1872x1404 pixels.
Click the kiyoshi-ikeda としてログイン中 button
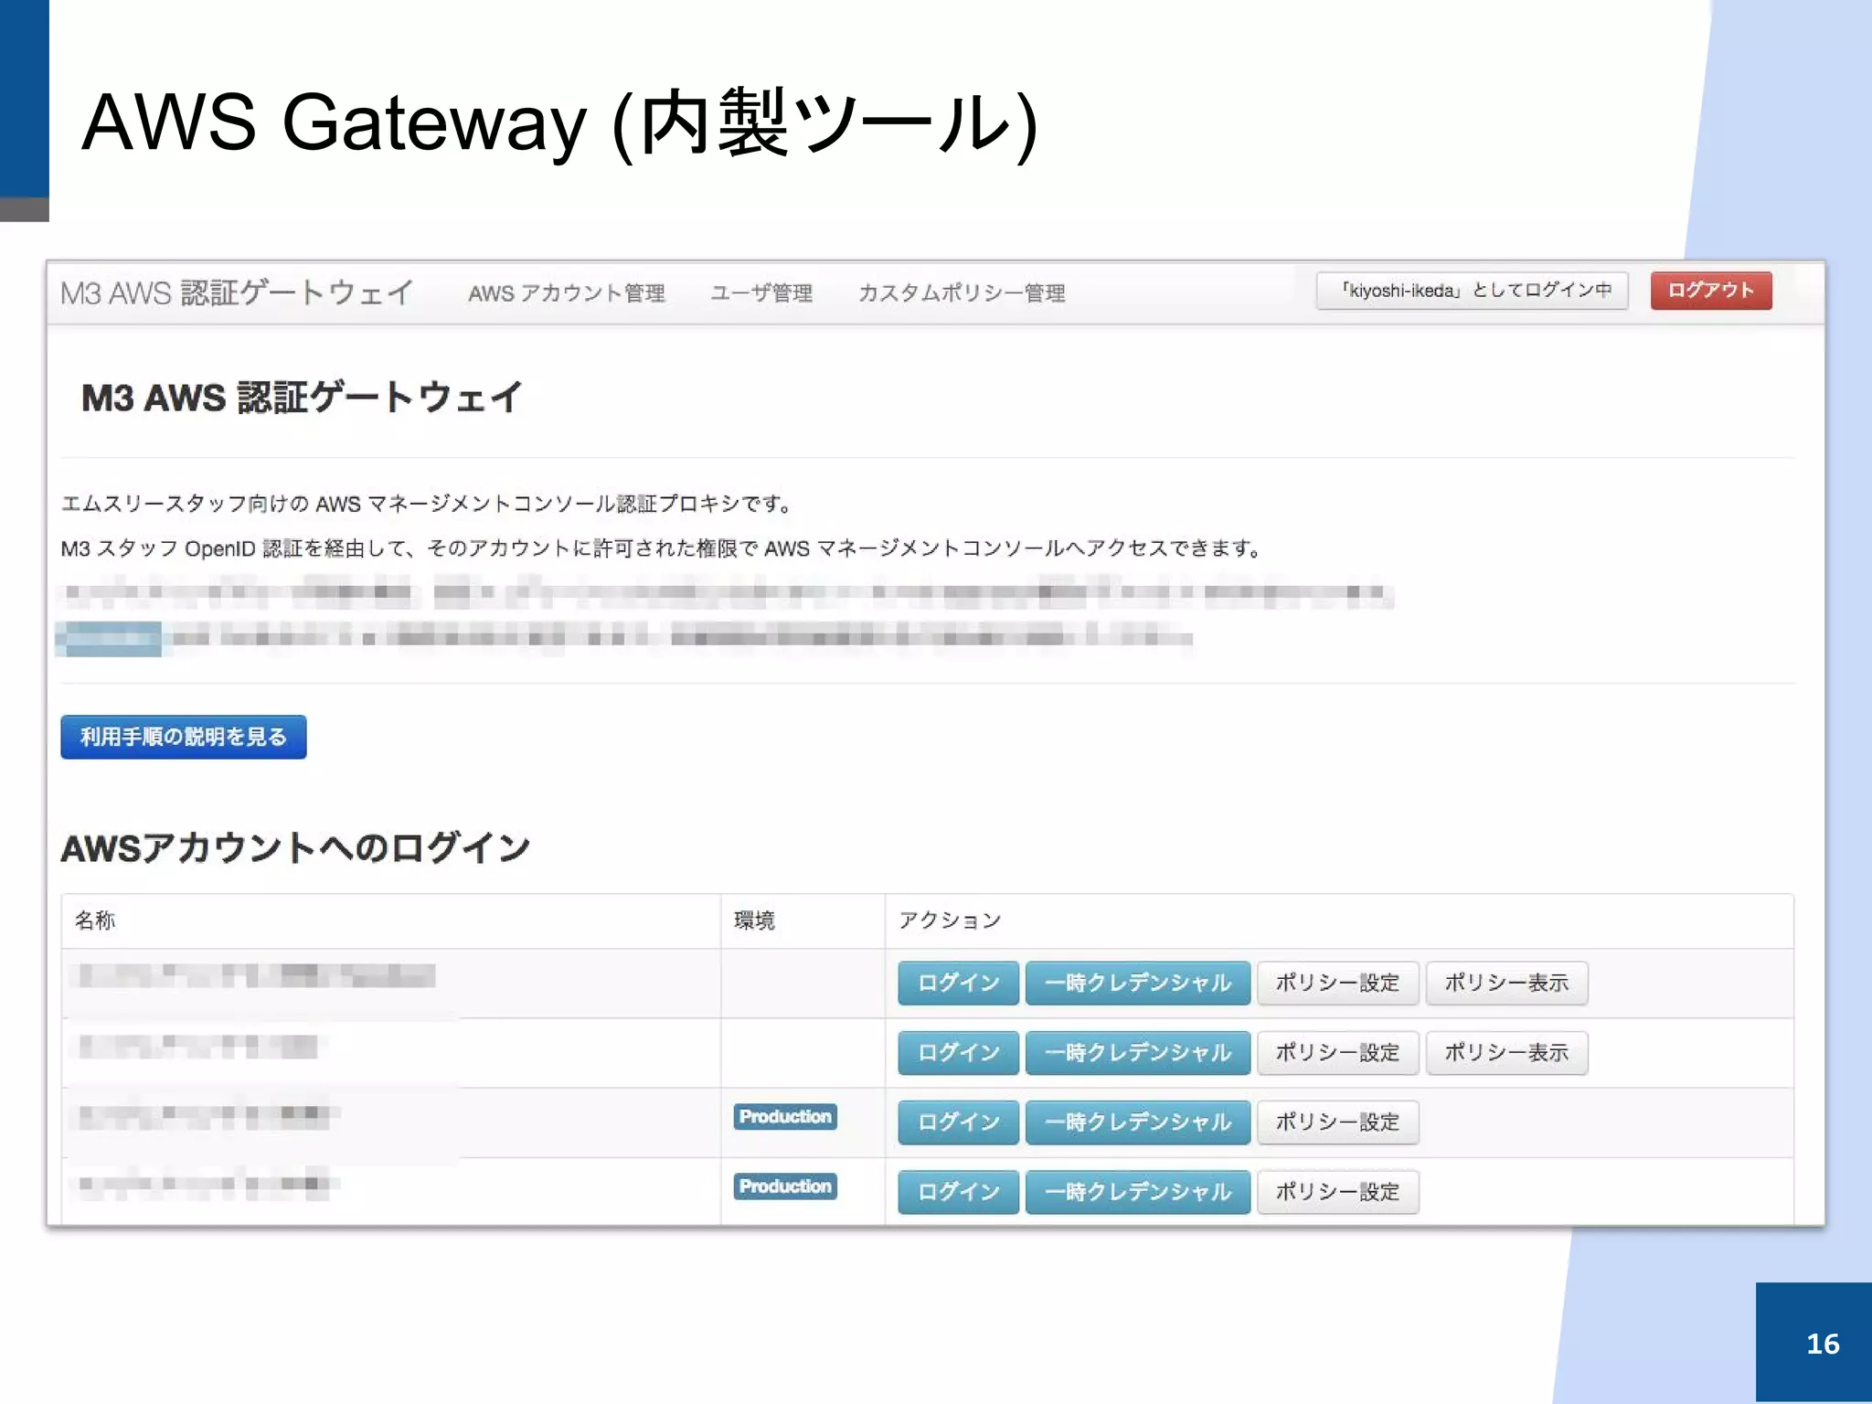(1472, 291)
